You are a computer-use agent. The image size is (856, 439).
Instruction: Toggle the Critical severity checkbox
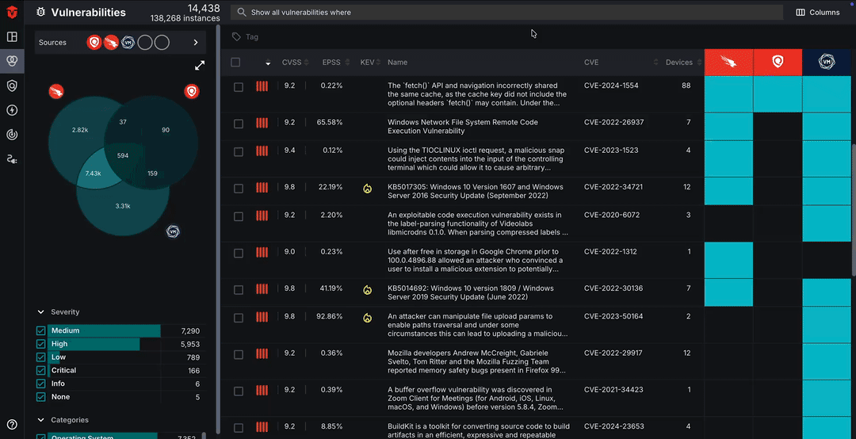(41, 371)
